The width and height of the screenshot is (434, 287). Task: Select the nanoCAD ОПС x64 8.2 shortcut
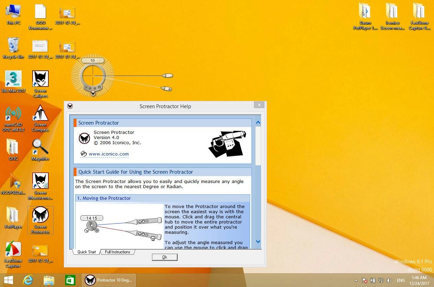(x=13, y=118)
